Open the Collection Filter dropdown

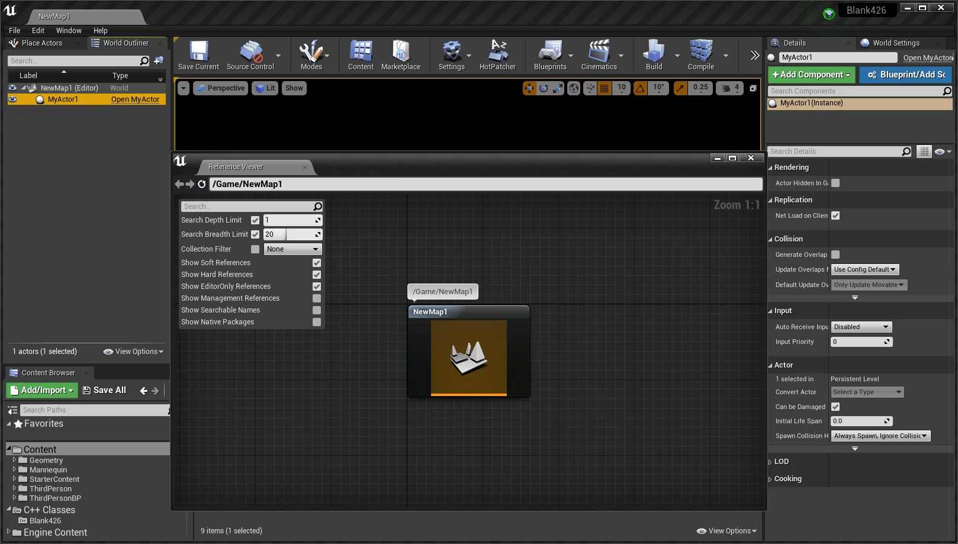click(292, 249)
